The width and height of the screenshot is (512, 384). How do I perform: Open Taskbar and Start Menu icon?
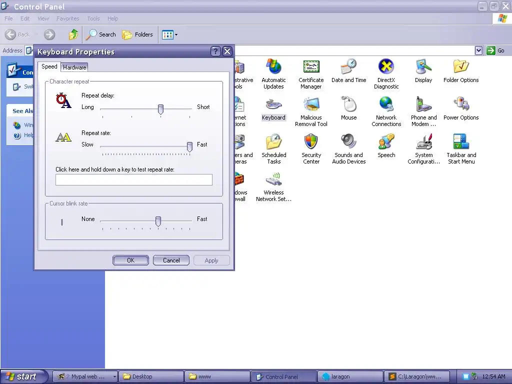coord(461,149)
